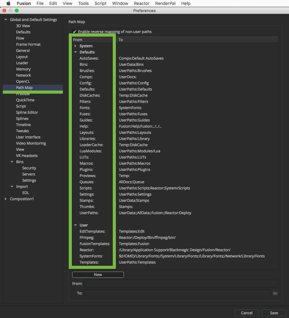Open the Apple menu

coord(8,3)
